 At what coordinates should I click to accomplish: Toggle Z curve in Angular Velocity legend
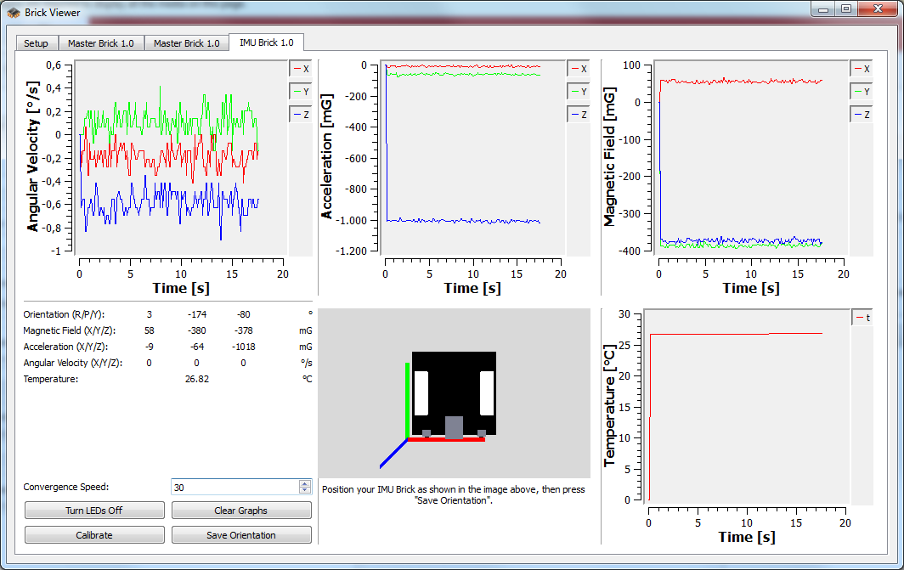click(301, 114)
